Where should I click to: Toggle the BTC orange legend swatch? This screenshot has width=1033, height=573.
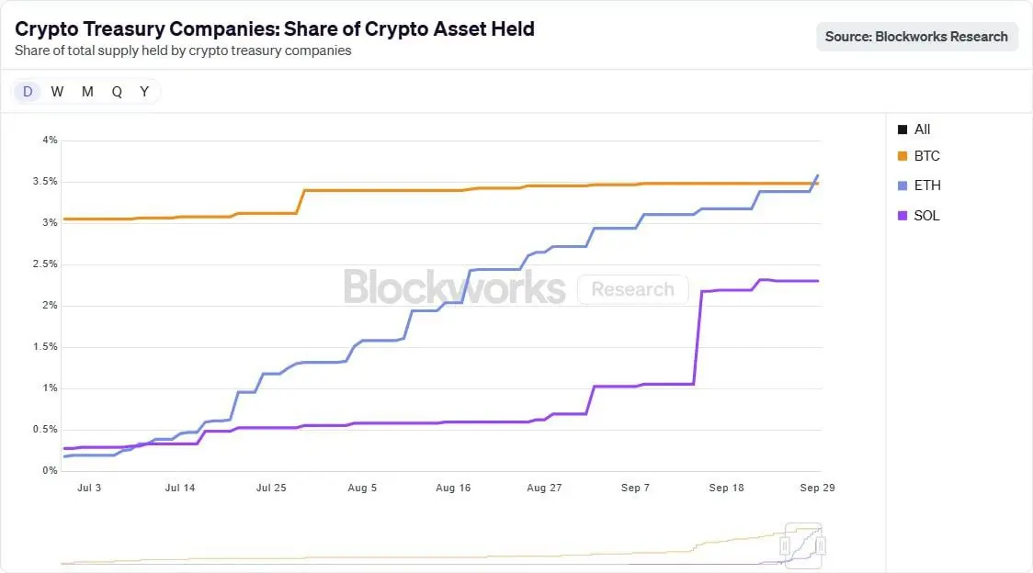click(902, 156)
